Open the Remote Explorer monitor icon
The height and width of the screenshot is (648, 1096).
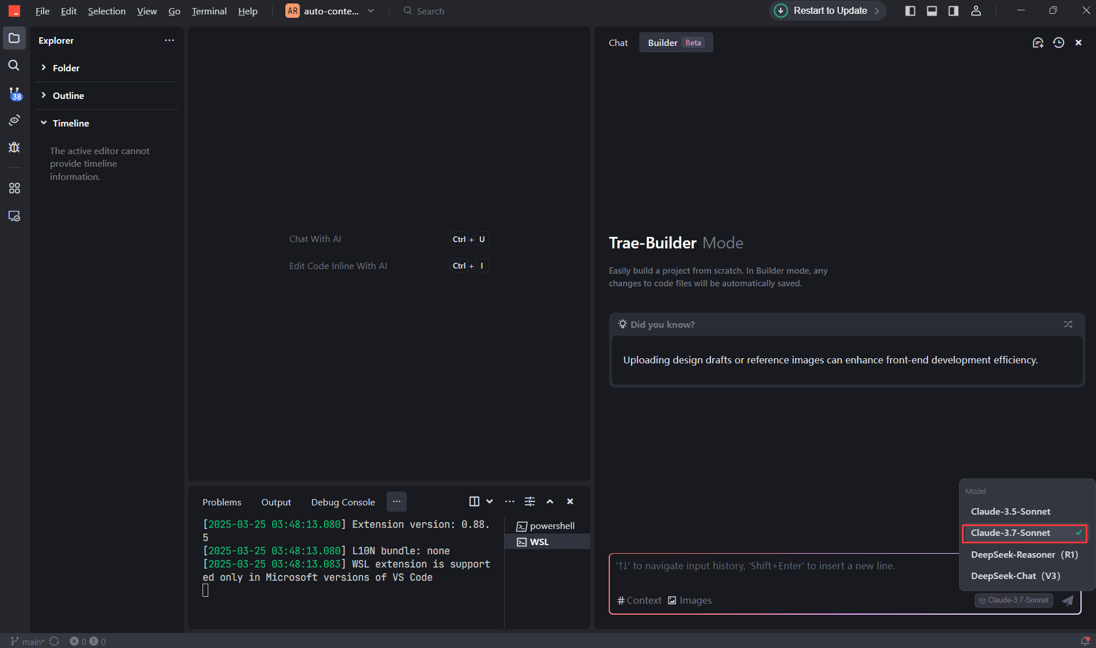click(14, 216)
